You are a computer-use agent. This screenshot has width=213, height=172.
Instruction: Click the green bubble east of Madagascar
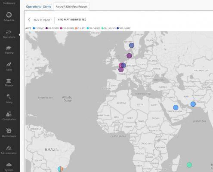click(x=189, y=165)
